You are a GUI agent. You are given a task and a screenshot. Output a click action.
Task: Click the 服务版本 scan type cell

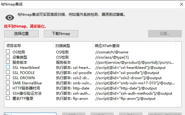63,63
